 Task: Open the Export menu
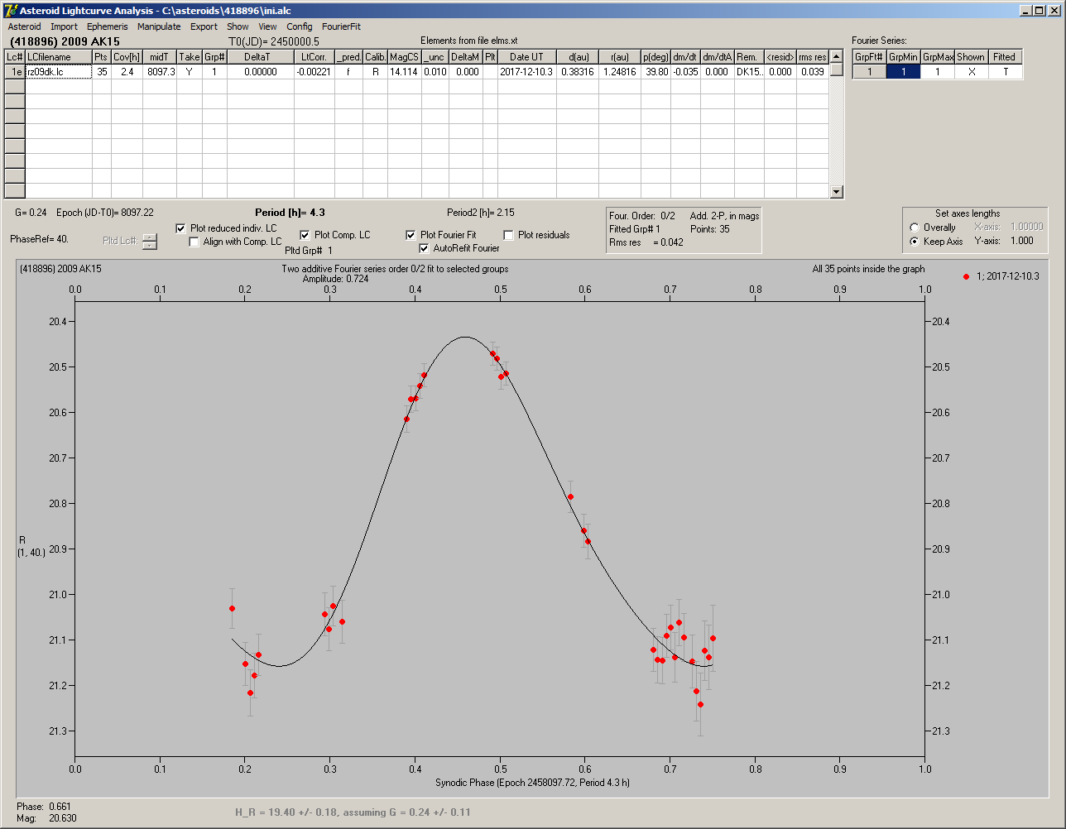204,26
